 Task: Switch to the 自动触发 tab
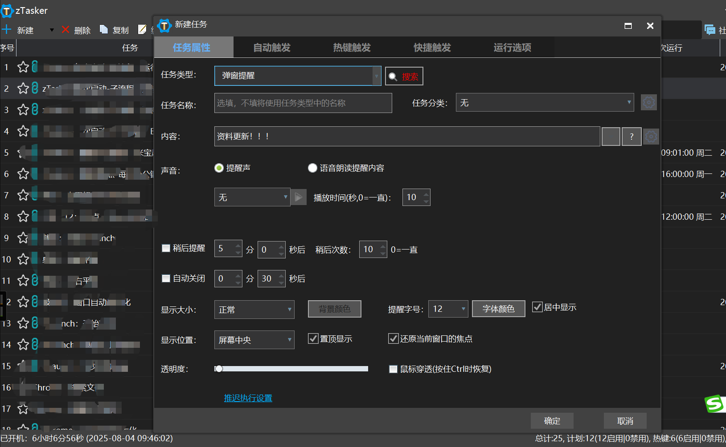tap(271, 48)
